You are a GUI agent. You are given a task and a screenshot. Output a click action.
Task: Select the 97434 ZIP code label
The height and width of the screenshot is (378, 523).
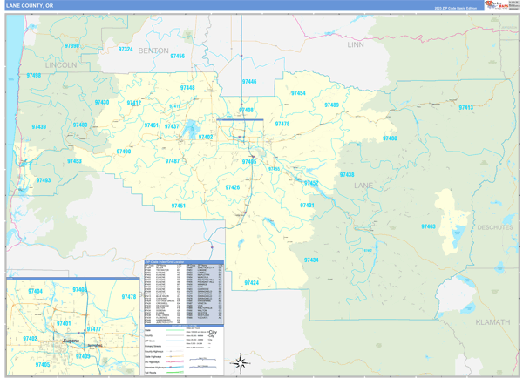(x=311, y=260)
